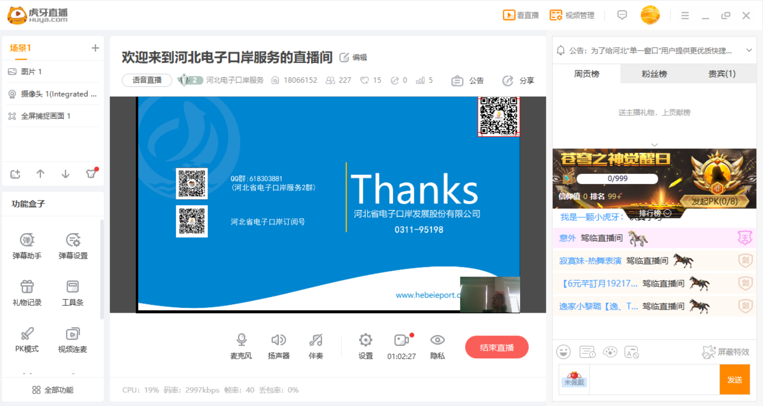Click the orange user avatar
The width and height of the screenshot is (763, 406).
coord(650,15)
